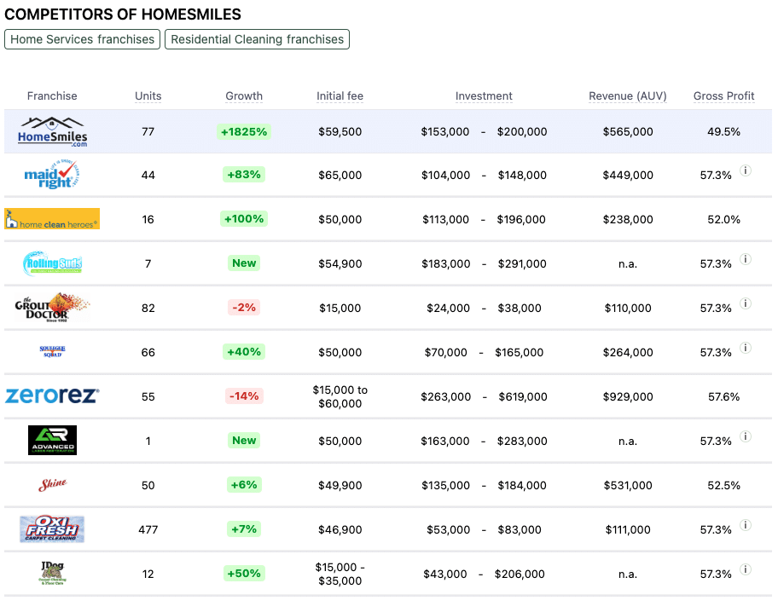Select Shine revenue $531,000
Image resolution: width=778 pixels, height=612 pixels.
pos(628,486)
